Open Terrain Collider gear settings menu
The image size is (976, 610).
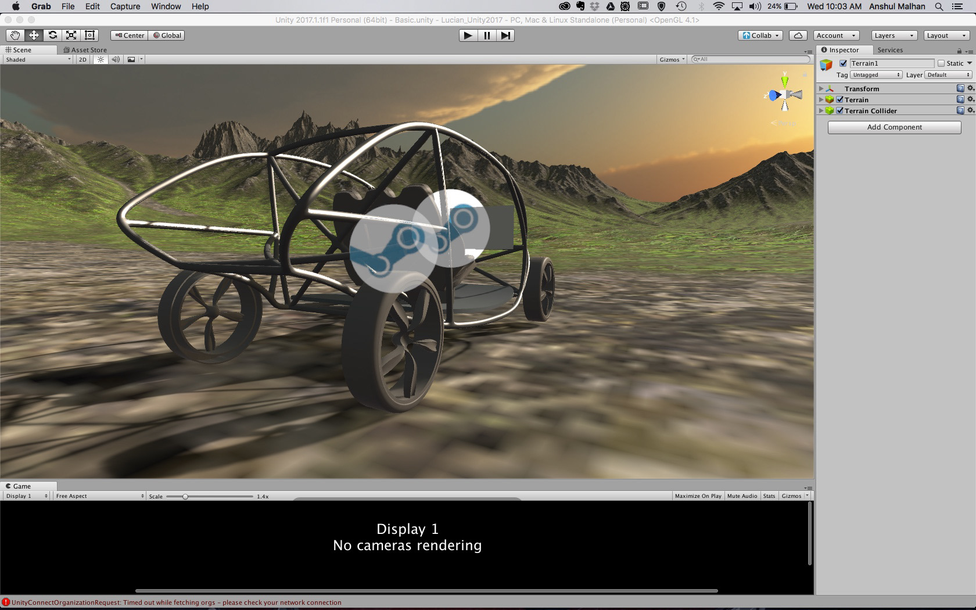click(970, 110)
